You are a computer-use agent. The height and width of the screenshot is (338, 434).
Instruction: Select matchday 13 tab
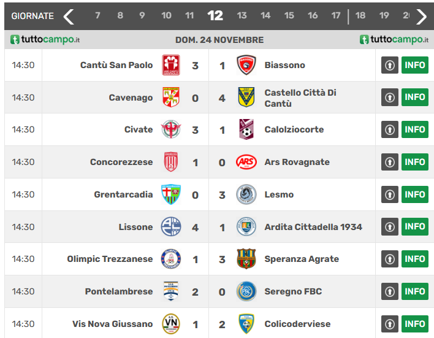point(242,16)
